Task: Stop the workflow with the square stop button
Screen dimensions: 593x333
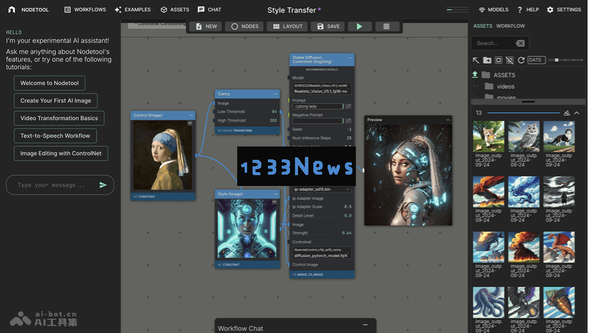Action: (386, 26)
